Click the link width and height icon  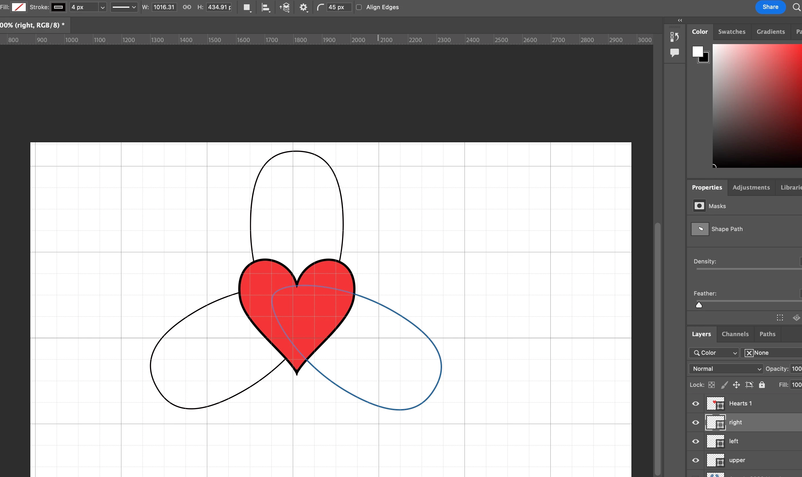187,7
